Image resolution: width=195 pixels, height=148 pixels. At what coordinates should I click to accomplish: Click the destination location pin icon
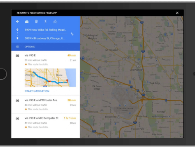pyautogui.click(x=18, y=38)
